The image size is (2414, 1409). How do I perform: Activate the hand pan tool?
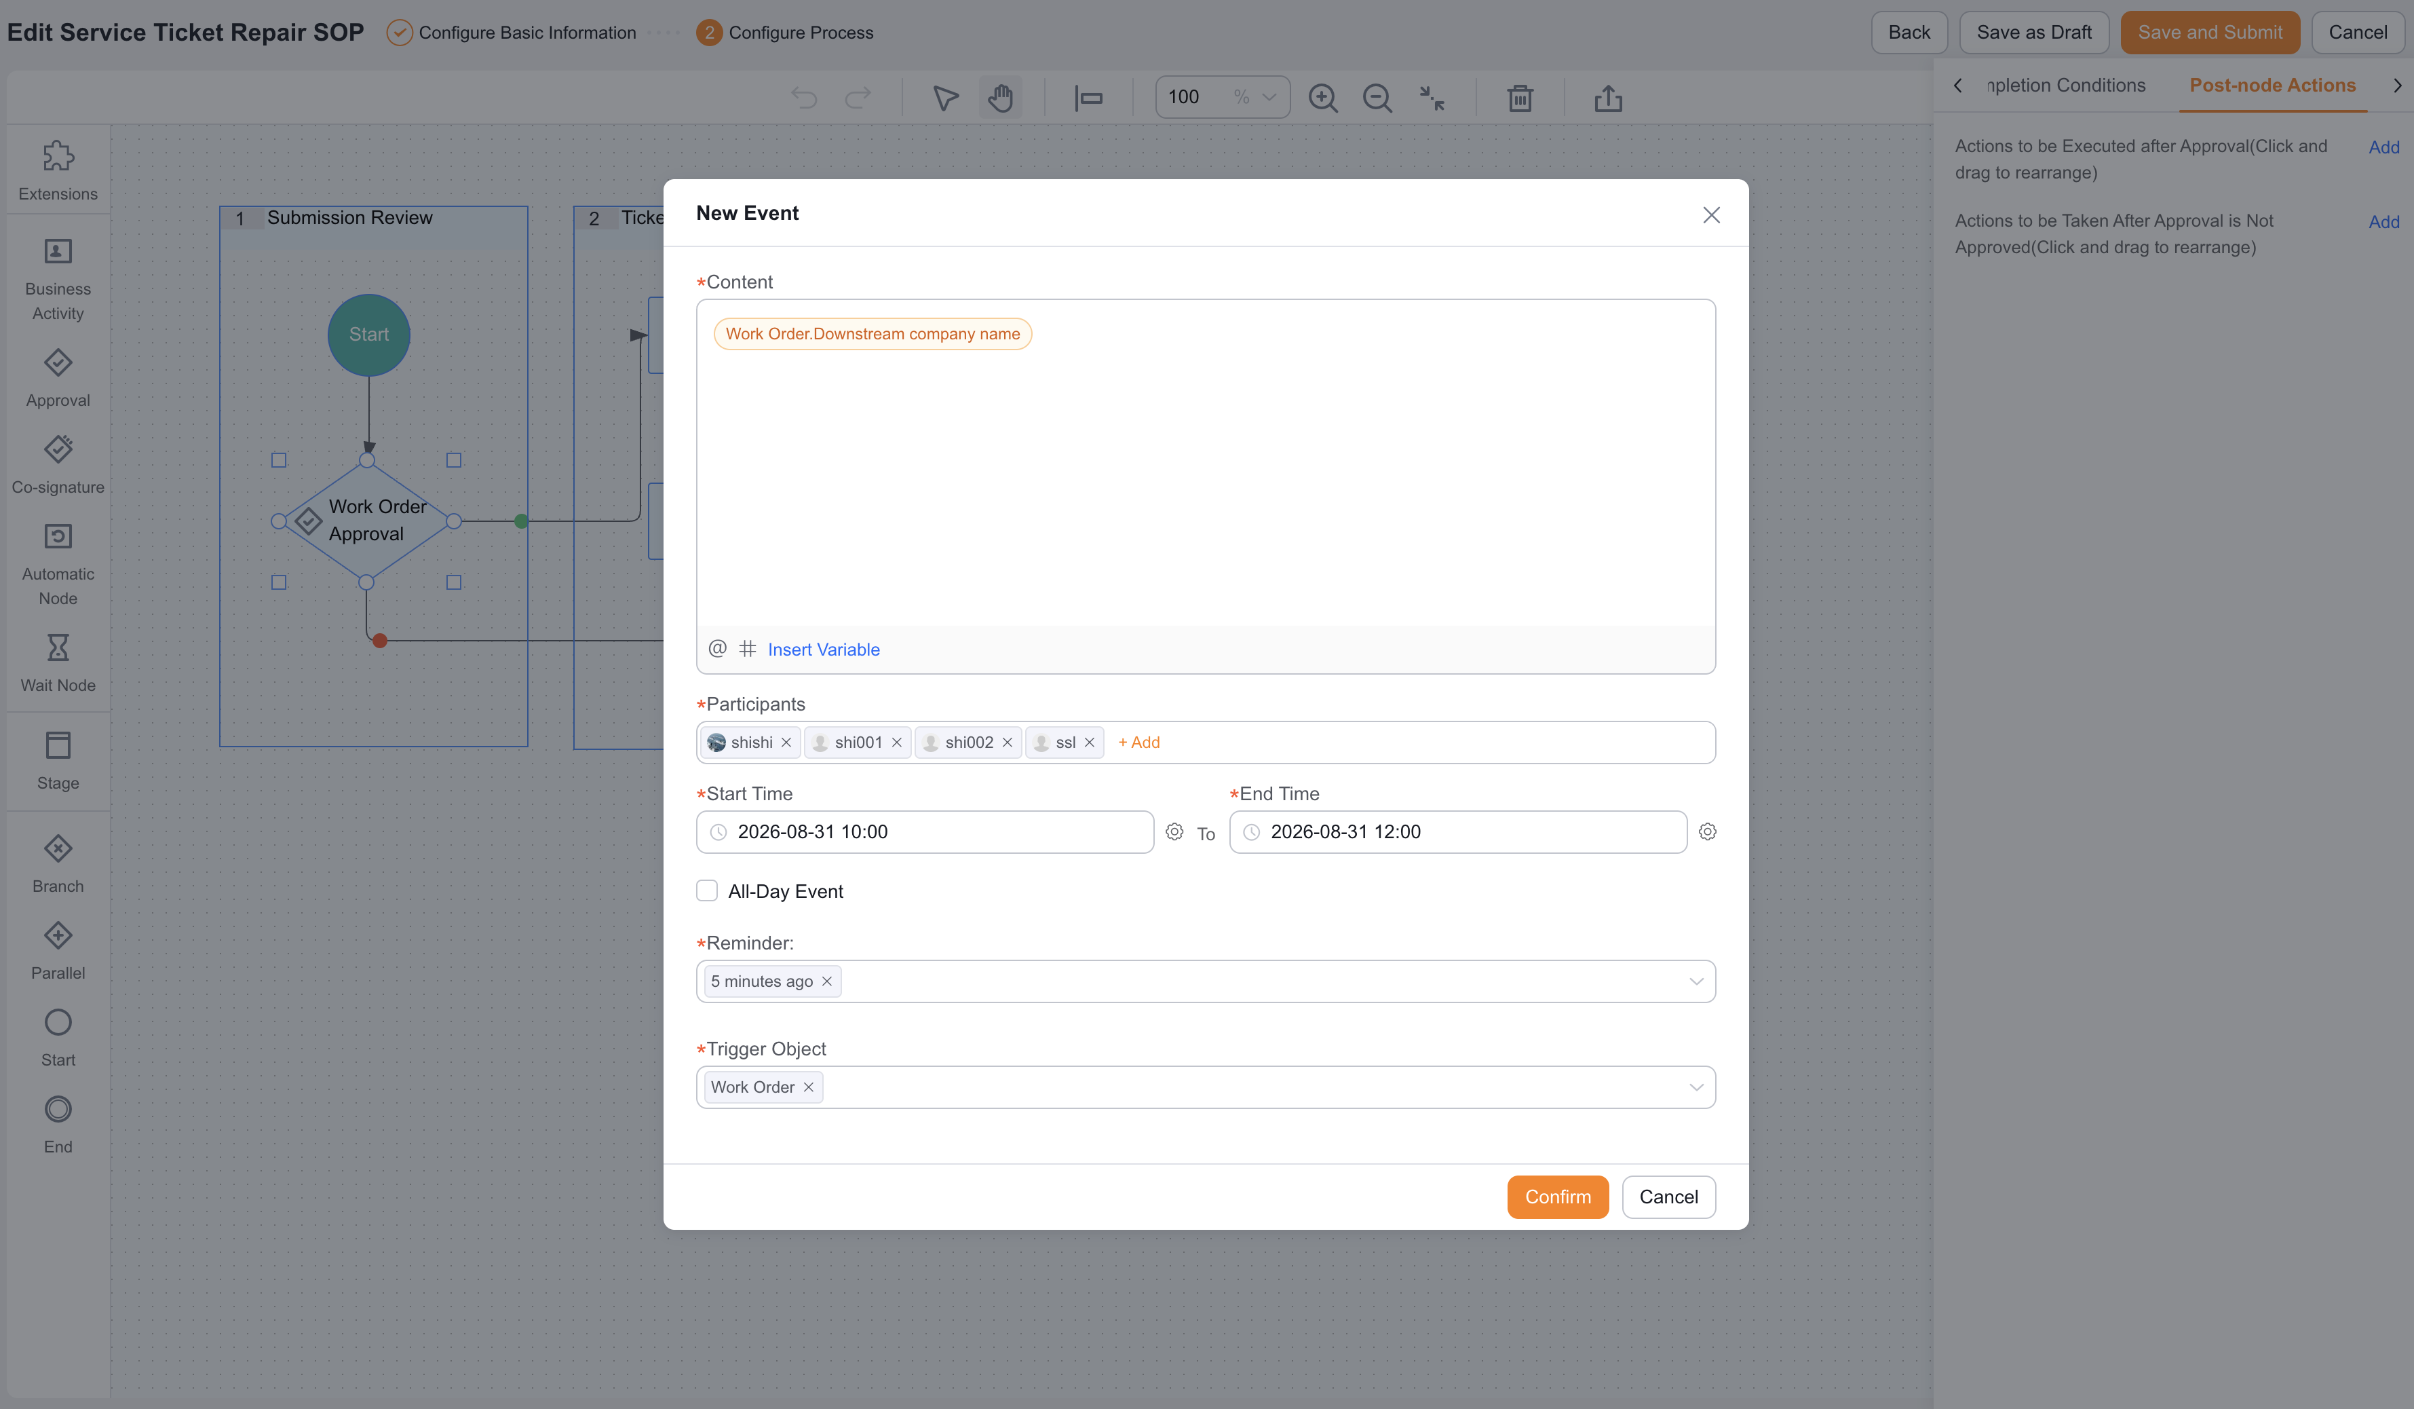click(x=1000, y=98)
